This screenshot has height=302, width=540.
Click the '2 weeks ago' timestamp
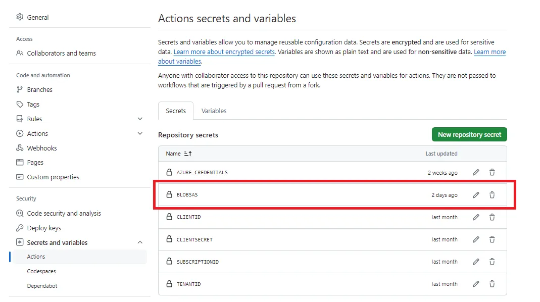443,173
